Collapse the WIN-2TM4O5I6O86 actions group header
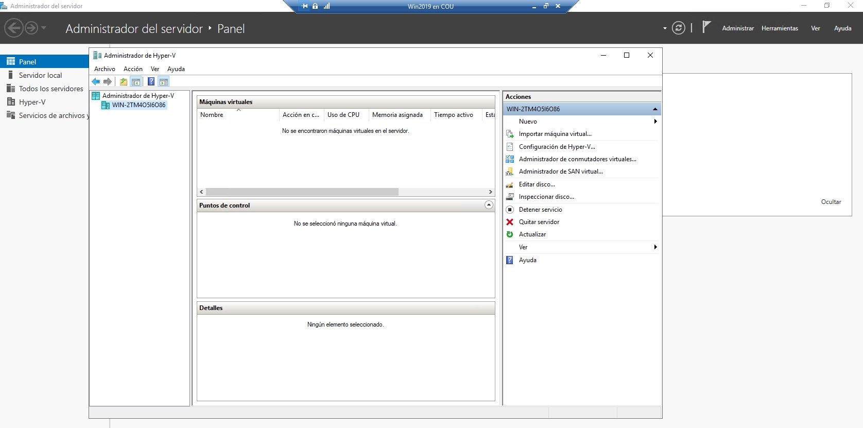This screenshot has height=428, width=863. (x=655, y=109)
